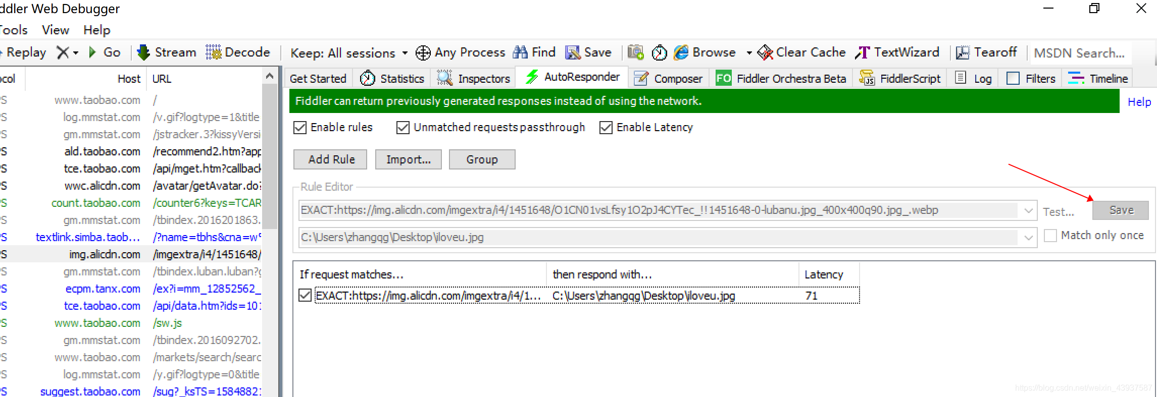Click the Go resume icon

pos(92,52)
